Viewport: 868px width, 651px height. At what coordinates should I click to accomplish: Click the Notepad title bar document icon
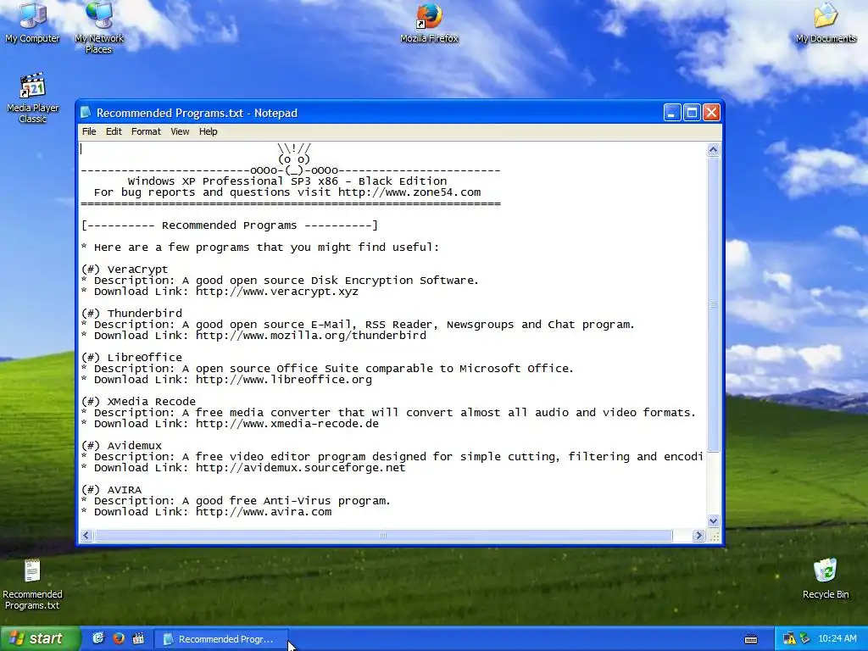(86, 113)
